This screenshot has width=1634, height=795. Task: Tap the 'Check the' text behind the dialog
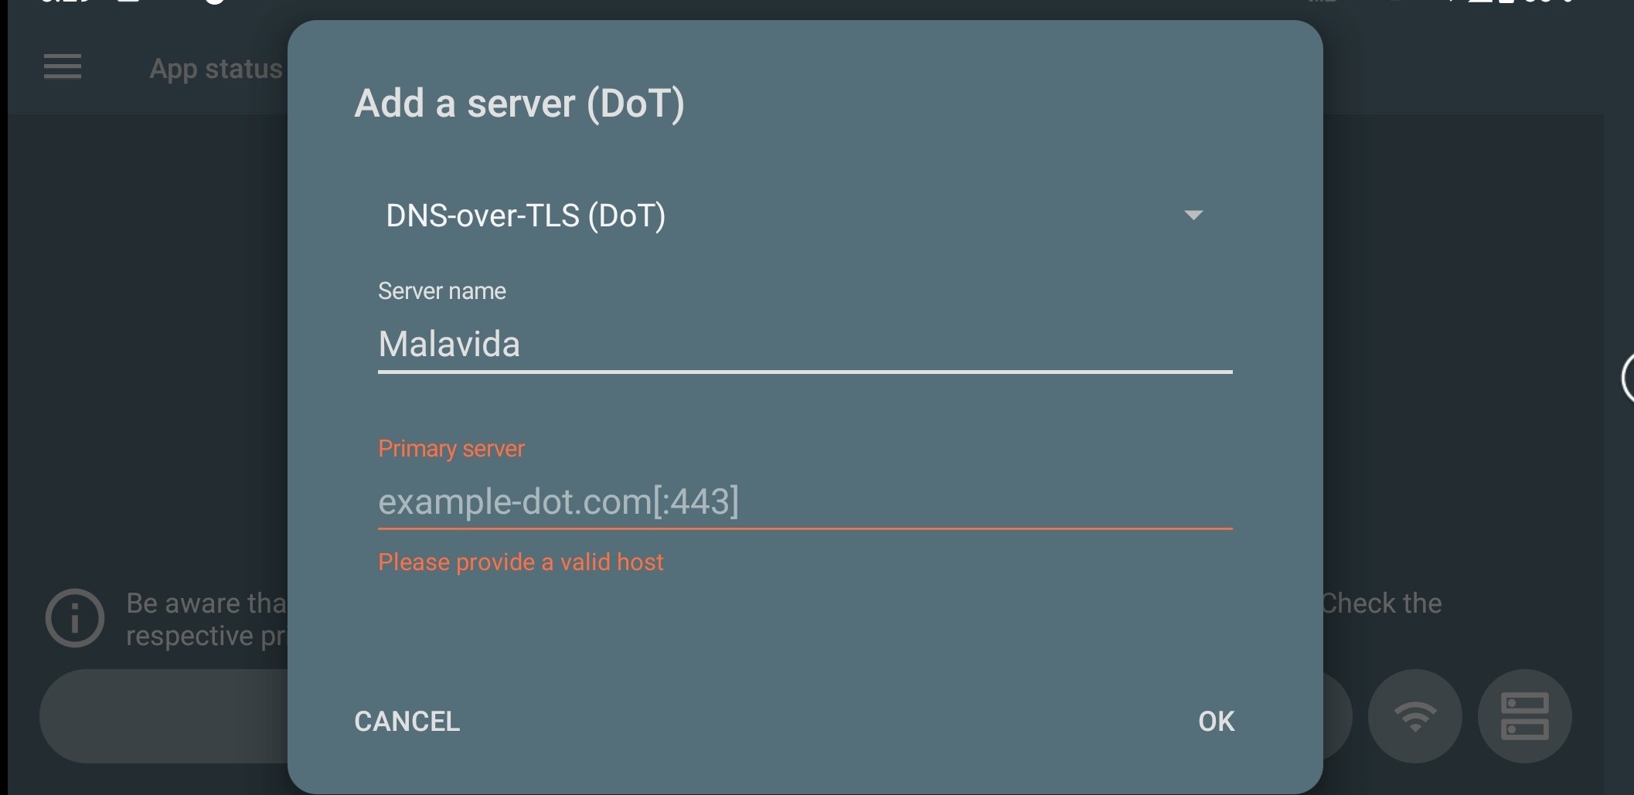[1382, 603]
